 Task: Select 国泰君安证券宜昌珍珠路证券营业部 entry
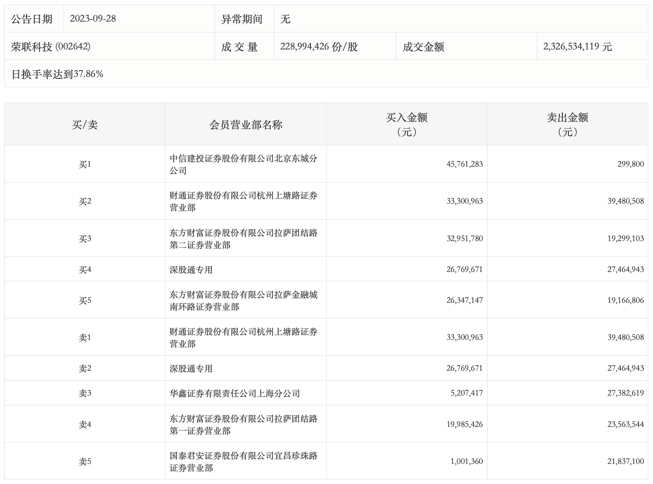243,462
